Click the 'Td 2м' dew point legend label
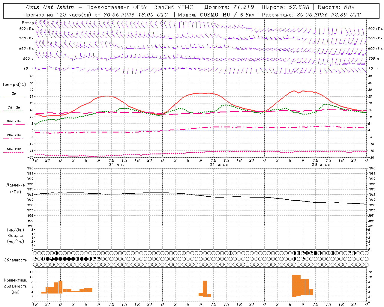Screen dimensions: 384x307 pyautogui.click(x=14, y=107)
